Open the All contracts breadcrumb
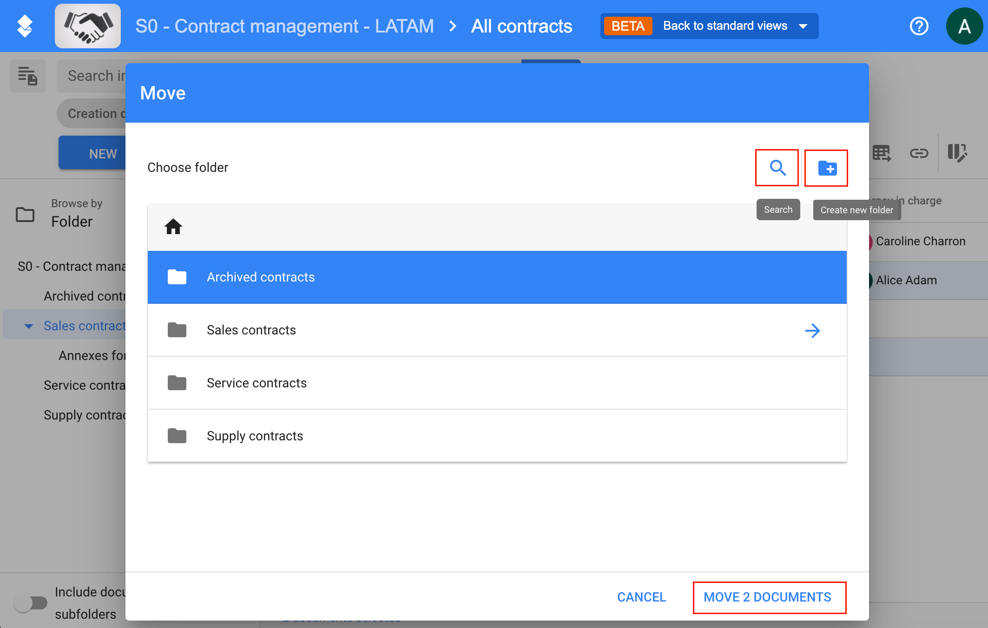988x628 pixels. click(521, 26)
